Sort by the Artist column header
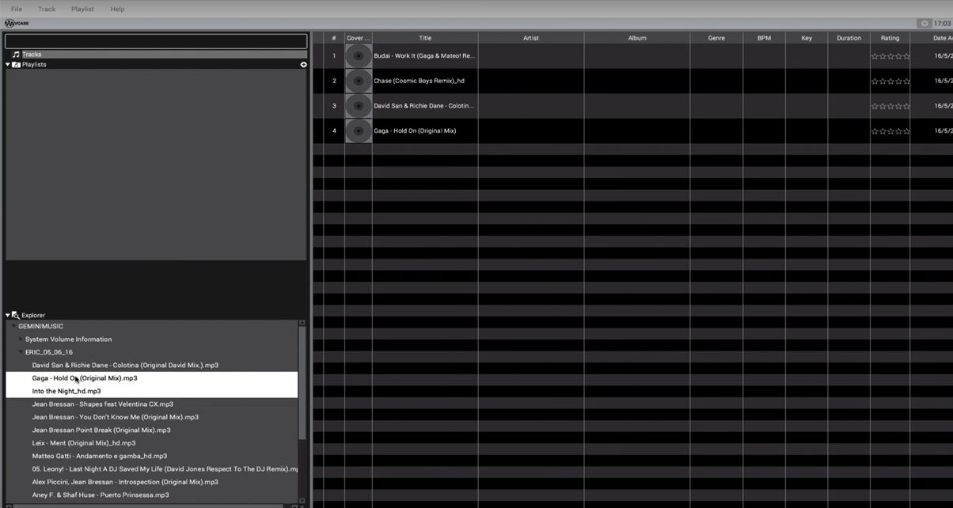Viewport: 953px width, 508px height. pyautogui.click(x=531, y=38)
